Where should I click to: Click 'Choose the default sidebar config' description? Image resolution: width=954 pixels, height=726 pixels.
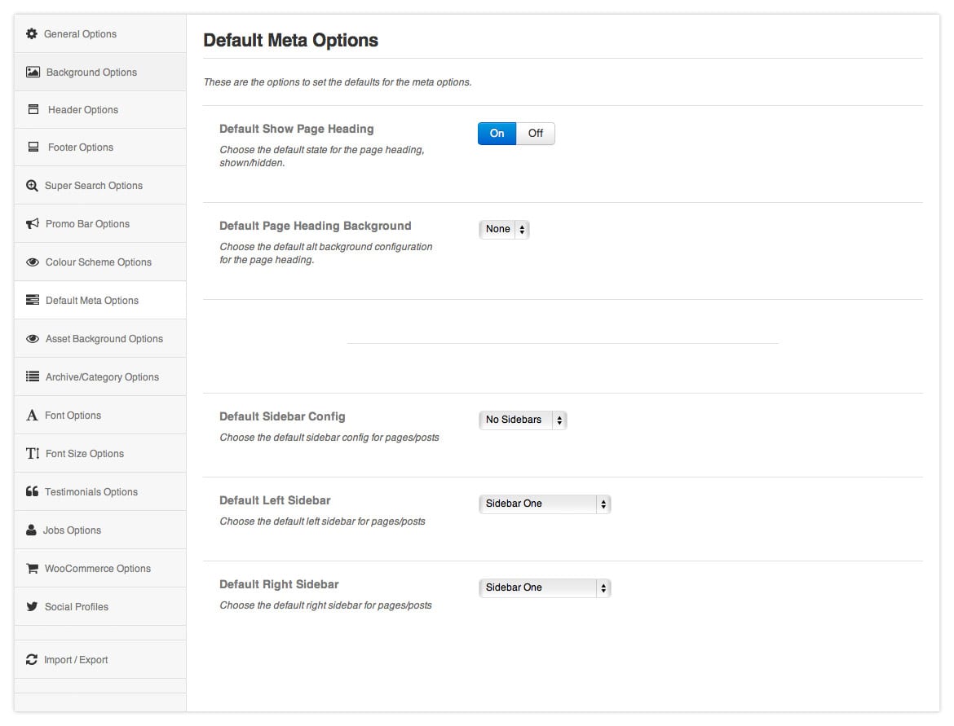pos(329,438)
